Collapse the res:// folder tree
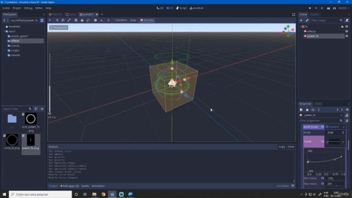352x198 pixels. tap(4, 31)
